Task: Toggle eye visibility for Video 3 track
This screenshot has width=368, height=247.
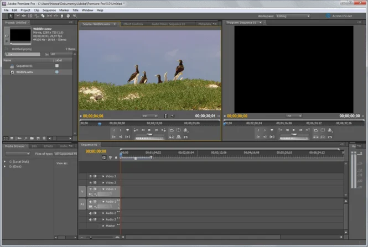Action: click(x=90, y=176)
